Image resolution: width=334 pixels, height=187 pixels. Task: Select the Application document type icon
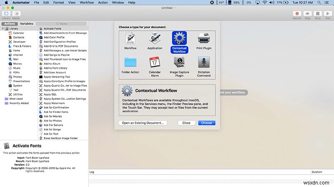pyautogui.click(x=155, y=38)
